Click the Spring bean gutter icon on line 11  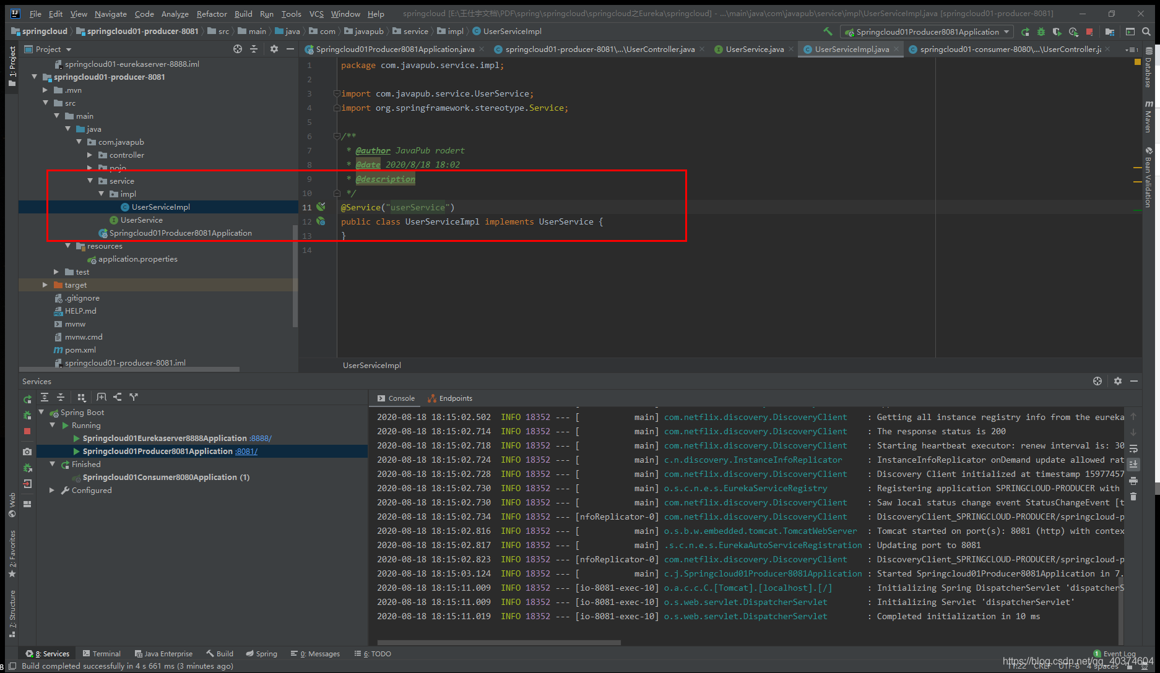321,207
